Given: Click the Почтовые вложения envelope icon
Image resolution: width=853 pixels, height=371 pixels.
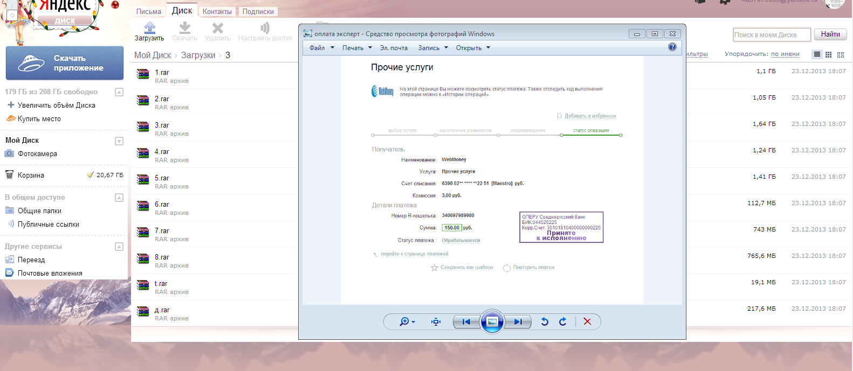Looking at the screenshot, I should [x=9, y=273].
